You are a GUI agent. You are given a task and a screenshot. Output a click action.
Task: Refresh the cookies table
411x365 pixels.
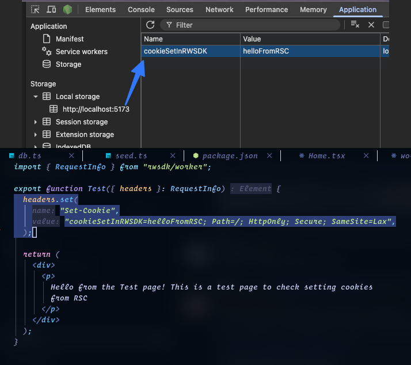(150, 25)
